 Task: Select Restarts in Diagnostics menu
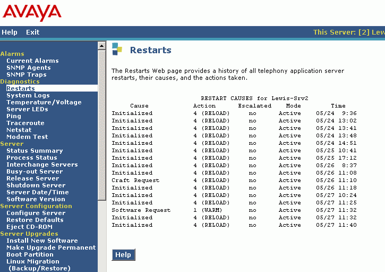coord(21,88)
